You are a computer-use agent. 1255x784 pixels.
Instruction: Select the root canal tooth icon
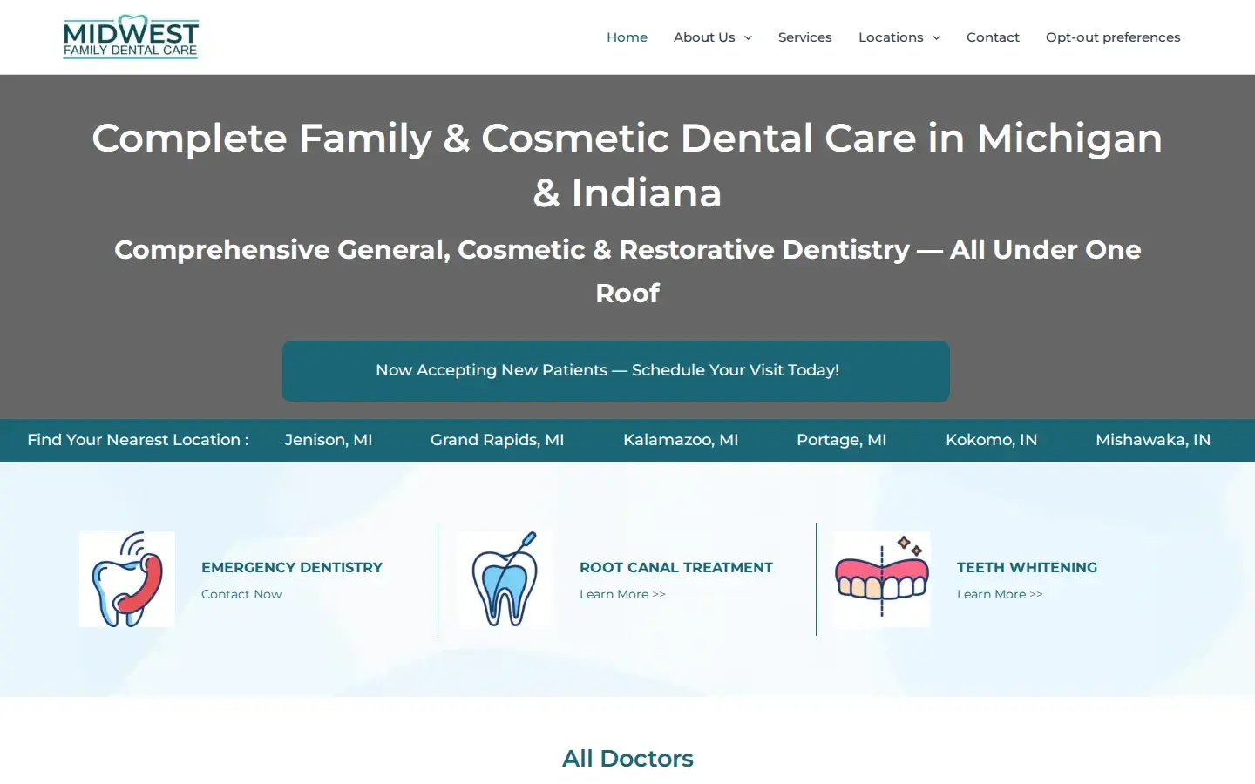click(x=505, y=579)
